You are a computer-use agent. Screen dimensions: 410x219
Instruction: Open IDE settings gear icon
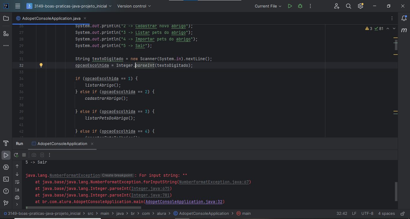(360, 6)
